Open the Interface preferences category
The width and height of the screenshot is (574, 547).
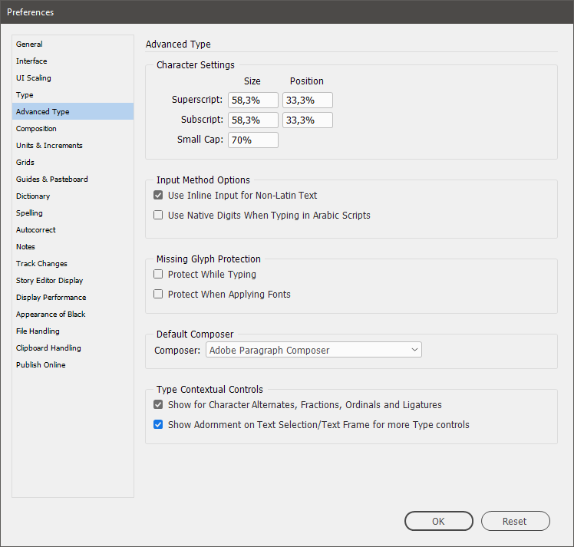point(31,61)
